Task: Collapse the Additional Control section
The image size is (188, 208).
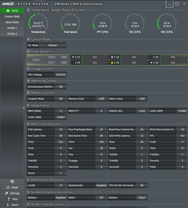Action: point(28,81)
